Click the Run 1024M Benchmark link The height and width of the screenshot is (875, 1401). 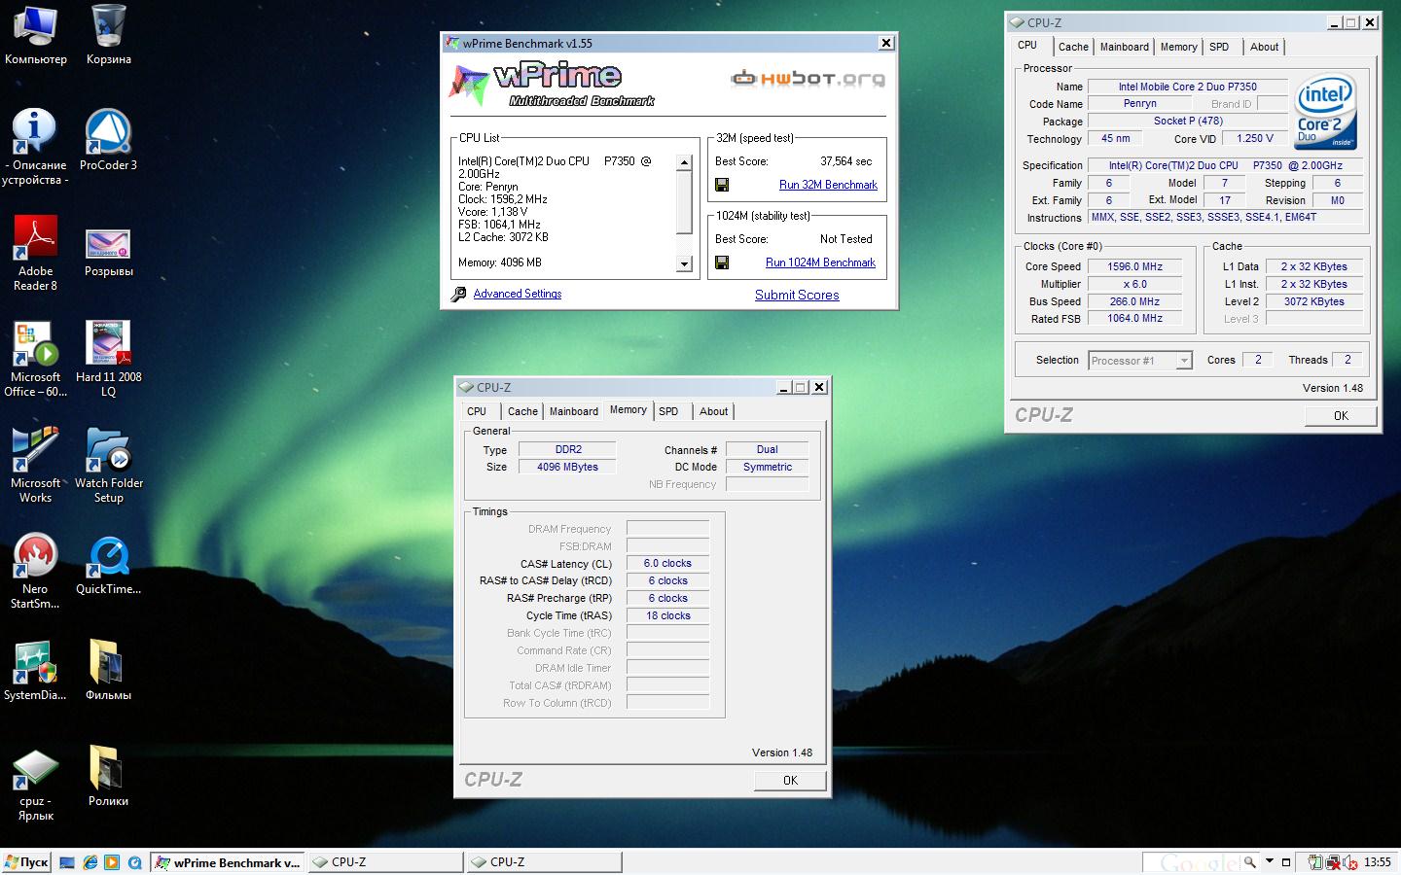pyautogui.click(x=820, y=262)
